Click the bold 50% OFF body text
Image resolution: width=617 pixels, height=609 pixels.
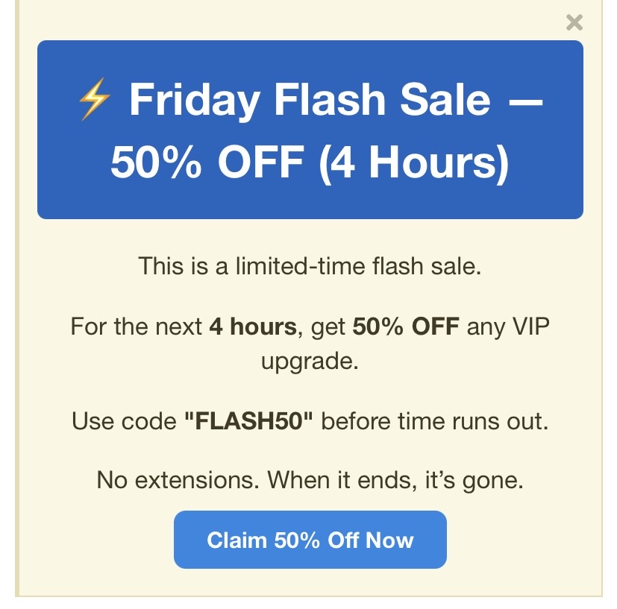point(406,326)
